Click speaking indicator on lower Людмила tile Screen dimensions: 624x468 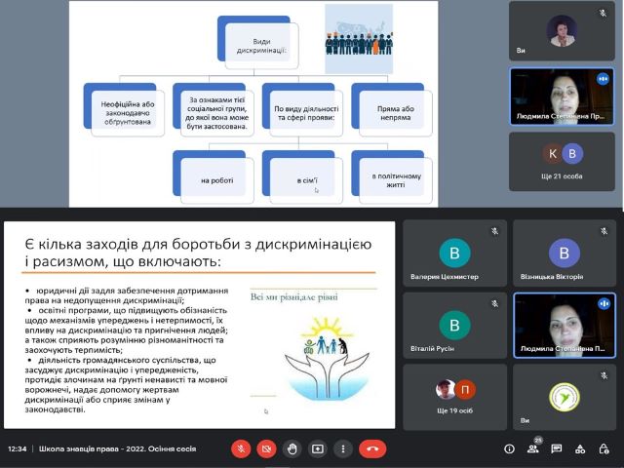click(x=604, y=303)
